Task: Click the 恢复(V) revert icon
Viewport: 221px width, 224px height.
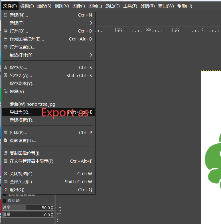Action: click(x=5, y=91)
